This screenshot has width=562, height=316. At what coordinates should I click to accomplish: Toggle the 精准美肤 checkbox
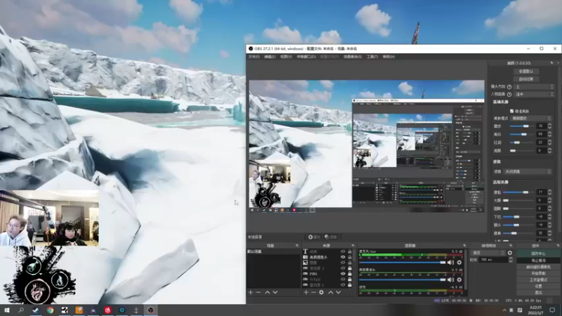[x=511, y=111]
